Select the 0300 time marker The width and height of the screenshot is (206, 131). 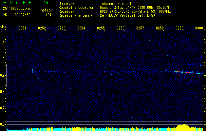click(x=199, y=28)
